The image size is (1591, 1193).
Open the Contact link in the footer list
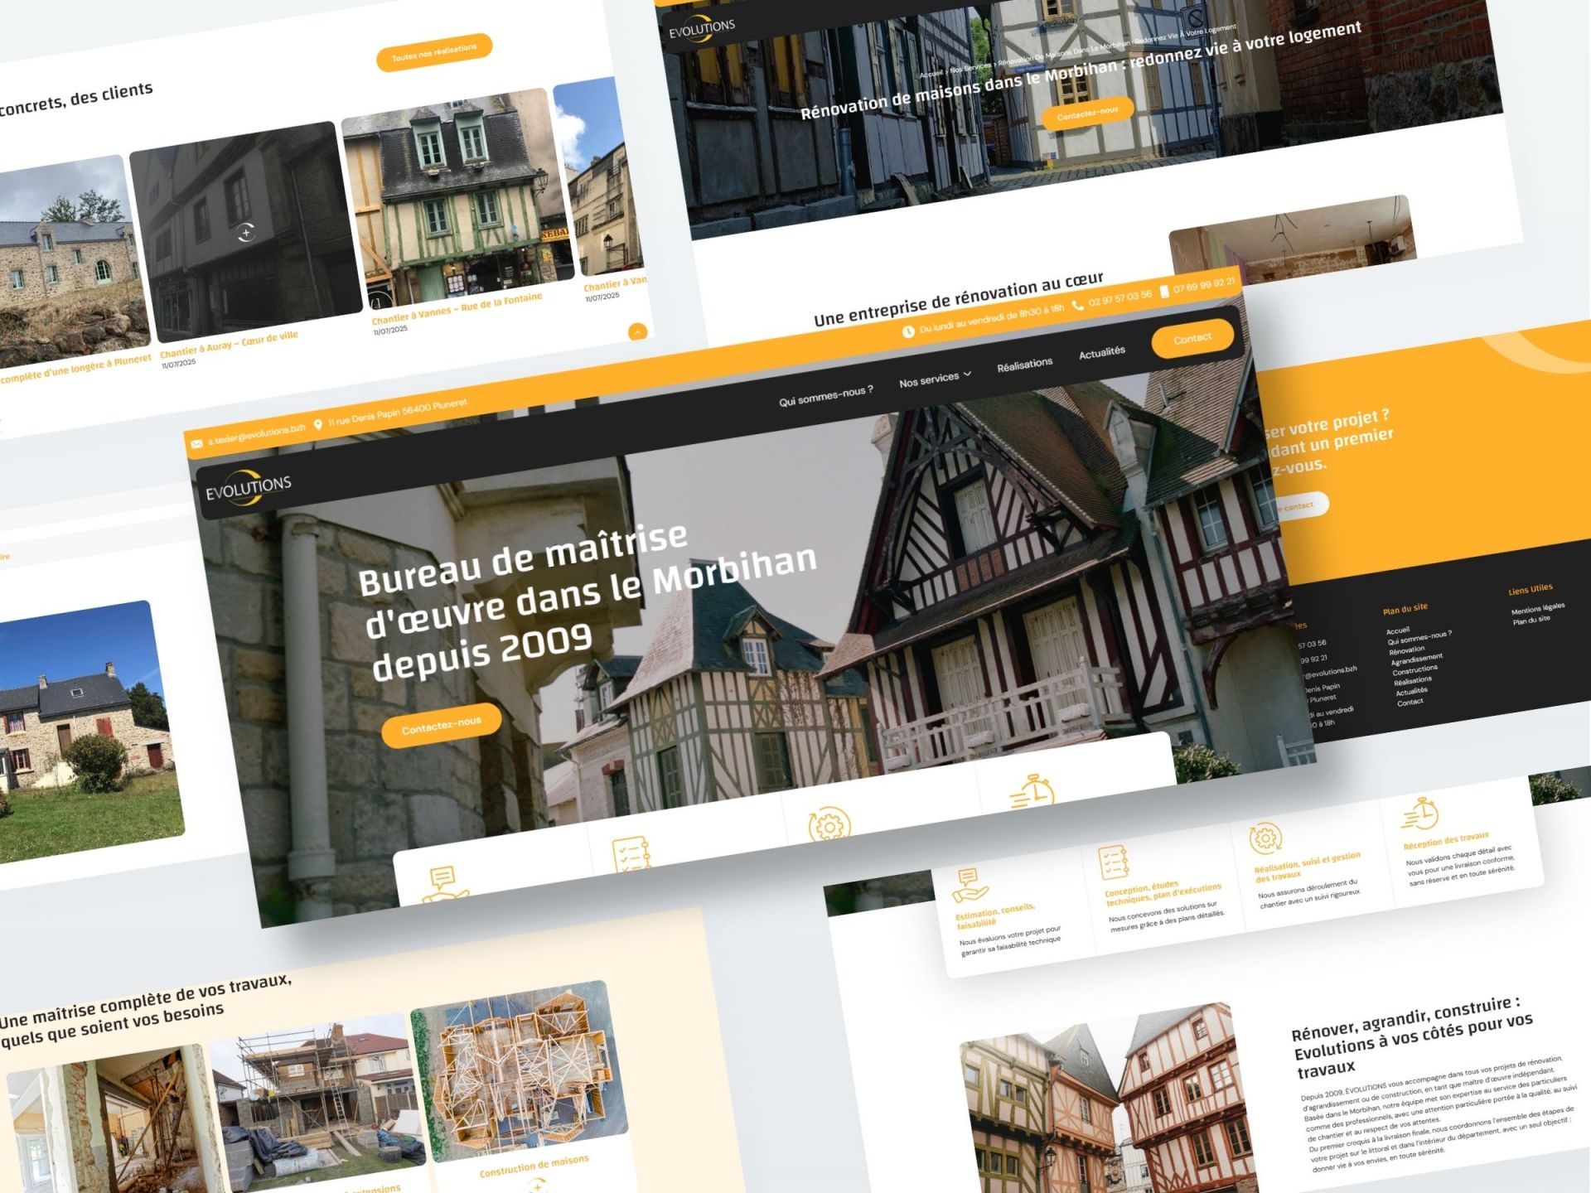(x=1410, y=703)
